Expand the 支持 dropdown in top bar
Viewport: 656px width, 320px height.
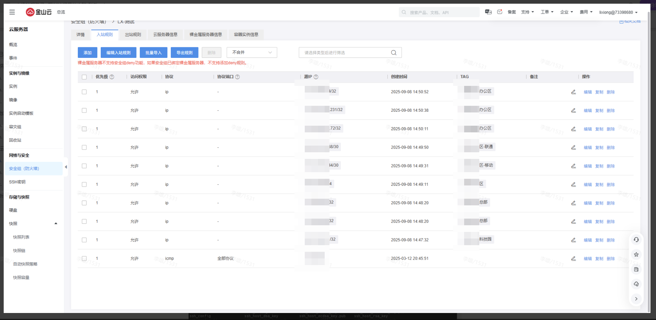[527, 12]
